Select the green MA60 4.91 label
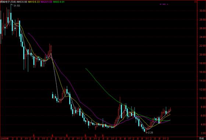The width and height of the screenshot is (206, 140). pyautogui.click(x=58, y=2)
